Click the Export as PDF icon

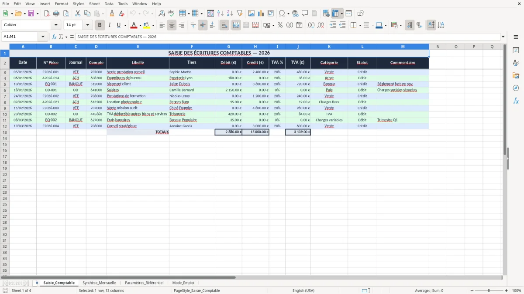pos(47,14)
